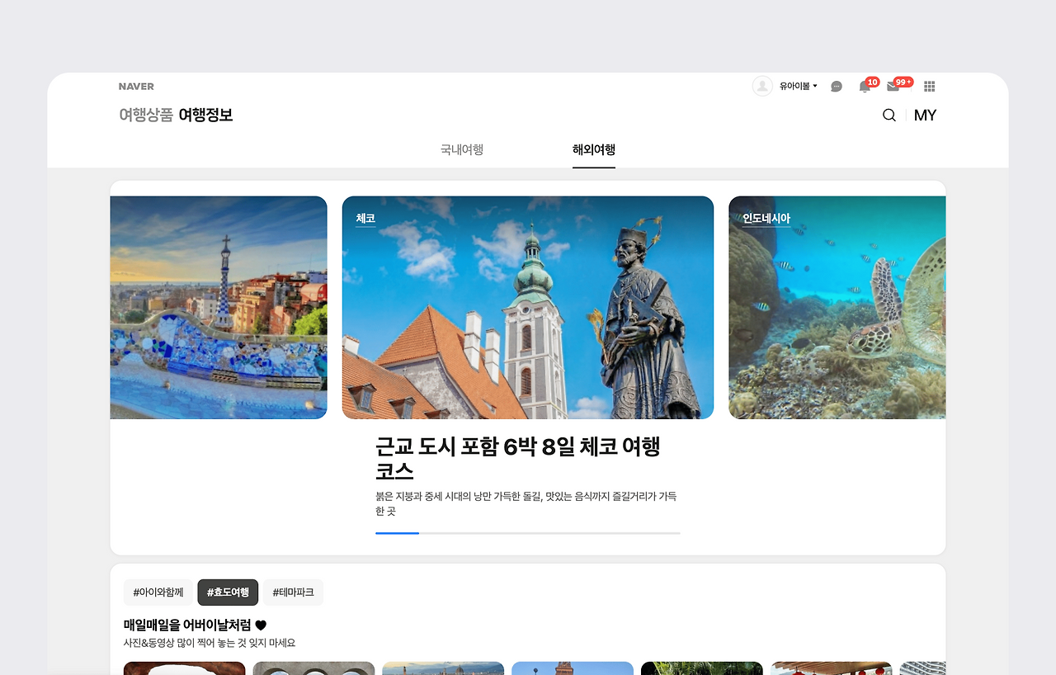Viewport: 1056px width, 675px height.
Task: Click the 사진&동영상 많이 찍어 놓는 것 subtitle
Action: pos(210,643)
